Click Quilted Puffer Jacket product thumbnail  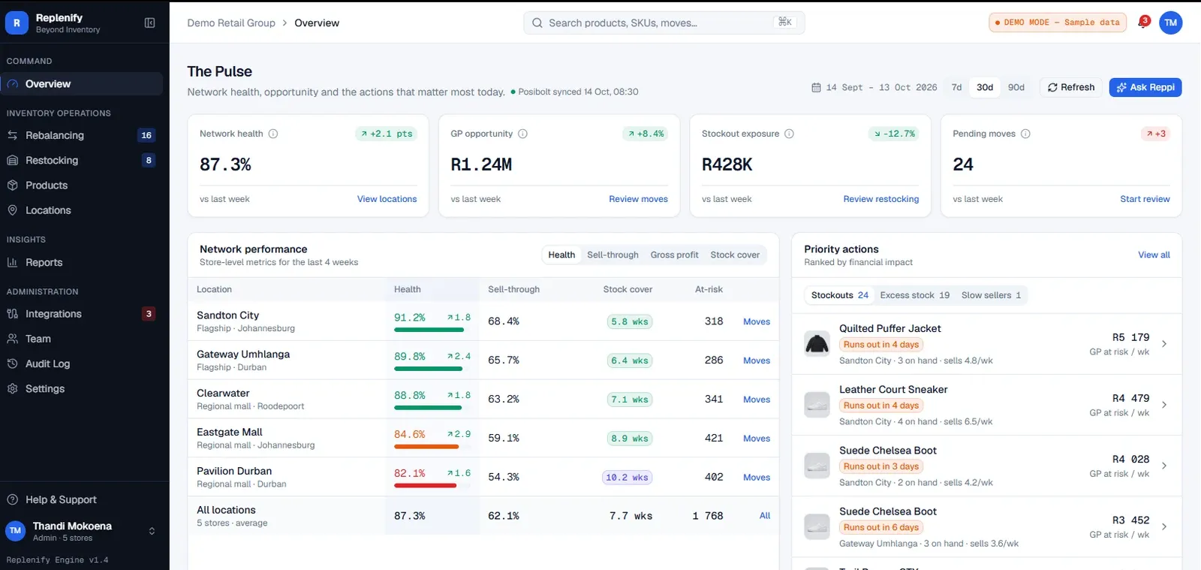point(817,344)
